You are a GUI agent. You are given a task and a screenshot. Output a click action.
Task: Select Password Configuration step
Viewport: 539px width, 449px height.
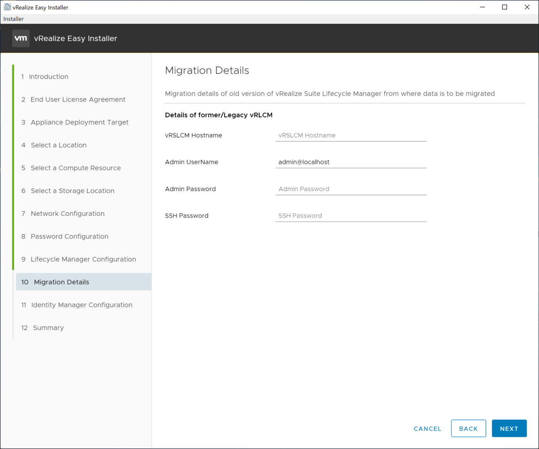(x=69, y=237)
